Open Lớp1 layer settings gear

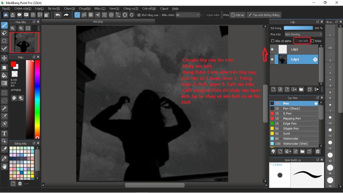[315, 59]
